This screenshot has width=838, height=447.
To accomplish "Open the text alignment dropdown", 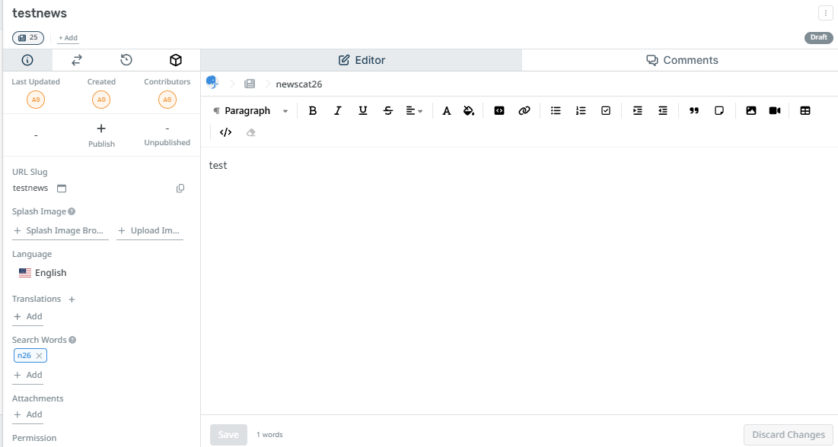I will coord(414,111).
